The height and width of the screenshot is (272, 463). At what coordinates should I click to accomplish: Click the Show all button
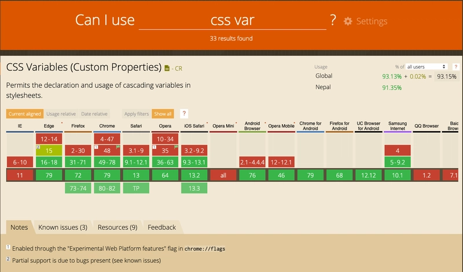tap(163, 114)
